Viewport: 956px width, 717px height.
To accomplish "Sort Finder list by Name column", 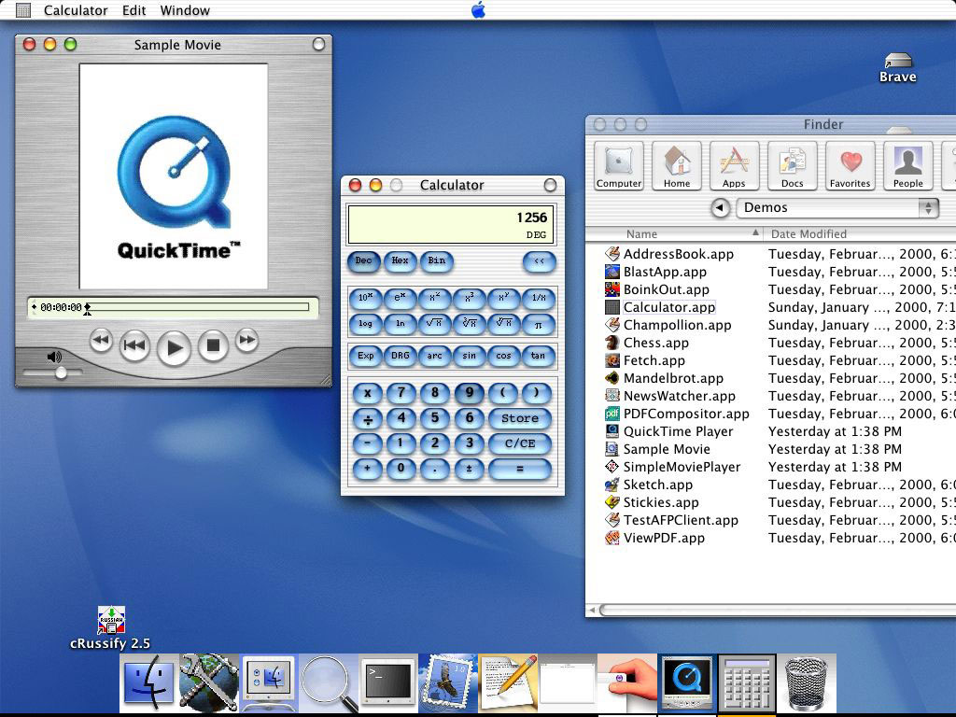I will point(674,233).
